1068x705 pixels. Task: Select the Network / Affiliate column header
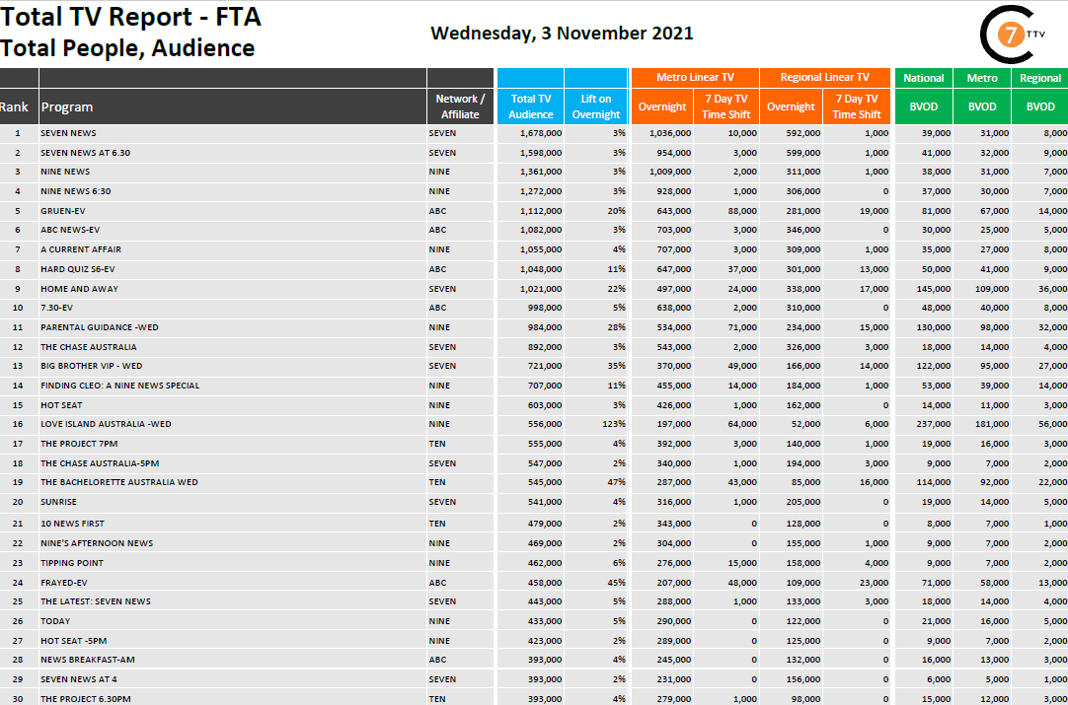click(x=460, y=106)
